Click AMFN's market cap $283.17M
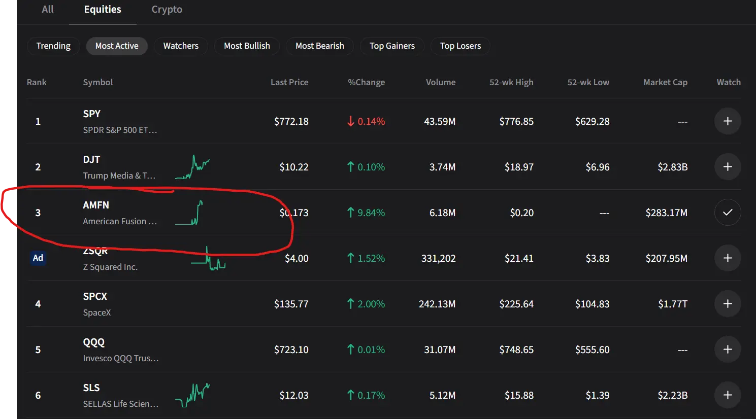This screenshot has width=756, height=419. tap(667, 213)
